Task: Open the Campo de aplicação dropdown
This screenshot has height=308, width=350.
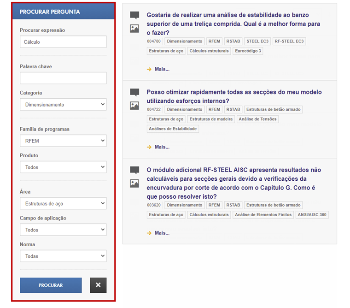Action: point(63,230)
